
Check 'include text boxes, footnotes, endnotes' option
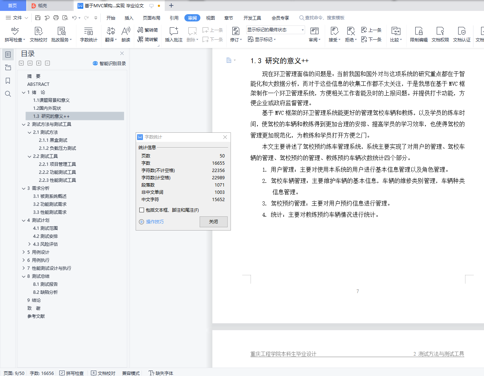(142, 210)
